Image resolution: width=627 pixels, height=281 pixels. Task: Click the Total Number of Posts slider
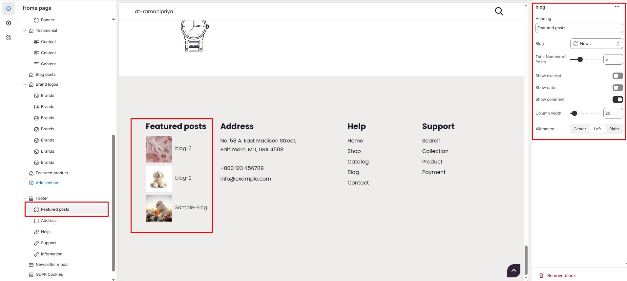point(585,59)
